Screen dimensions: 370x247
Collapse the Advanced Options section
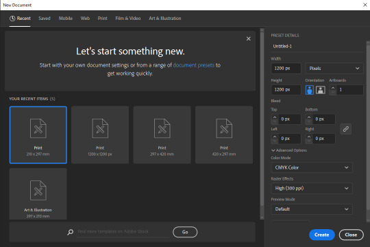coord(289,150)
